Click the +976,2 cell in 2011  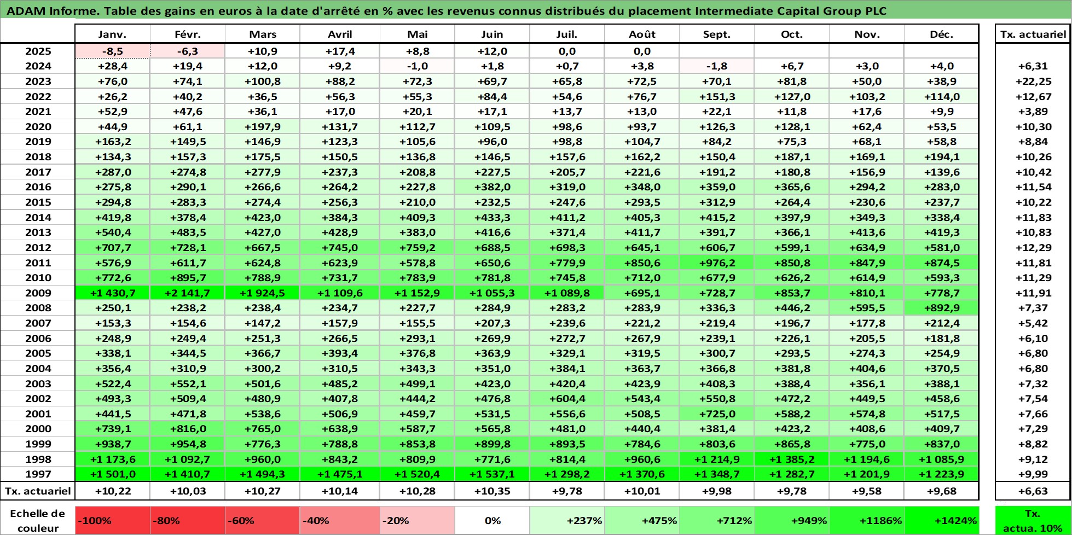click(717, 263)
